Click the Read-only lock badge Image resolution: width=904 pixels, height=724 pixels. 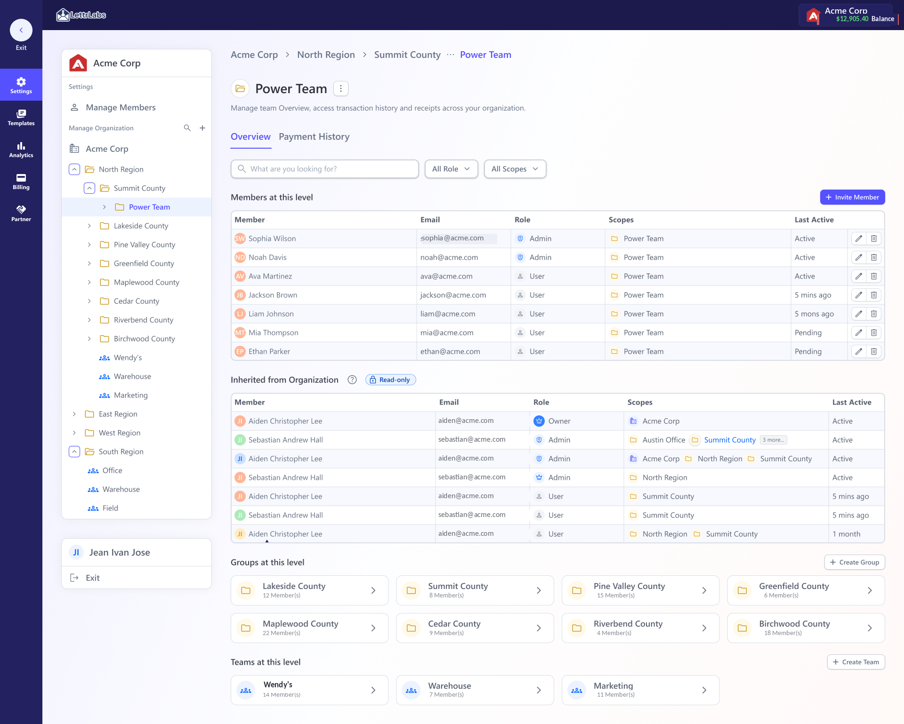pyautogui.click(x=390, y=380)
